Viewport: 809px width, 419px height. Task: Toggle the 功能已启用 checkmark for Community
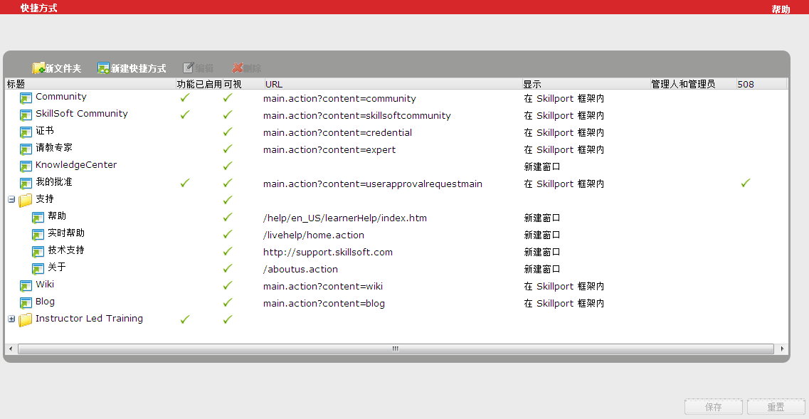(x=184, y=98)
